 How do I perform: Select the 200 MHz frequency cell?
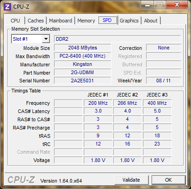click(98, 103)
